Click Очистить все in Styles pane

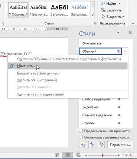coord(92,43)
